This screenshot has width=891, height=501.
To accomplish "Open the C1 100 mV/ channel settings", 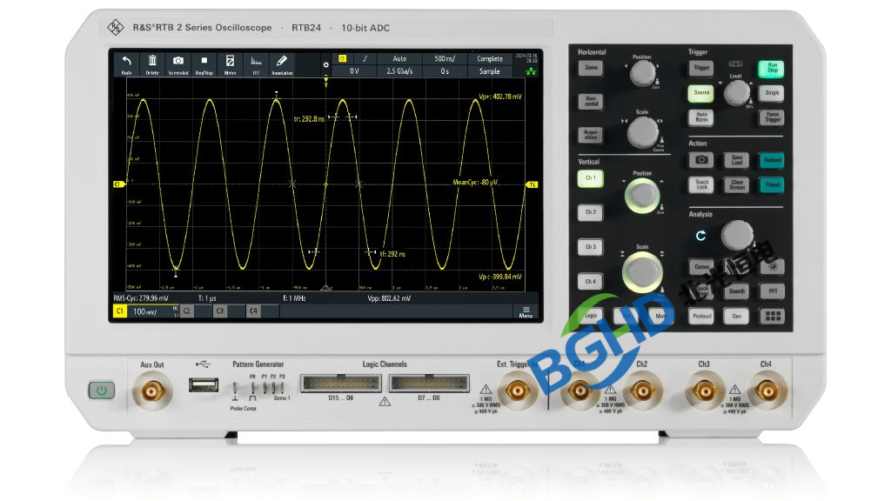I will 145,311.
